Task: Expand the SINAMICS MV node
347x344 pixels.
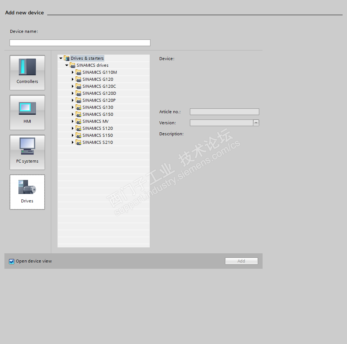Action: click(x=73, y=121)
